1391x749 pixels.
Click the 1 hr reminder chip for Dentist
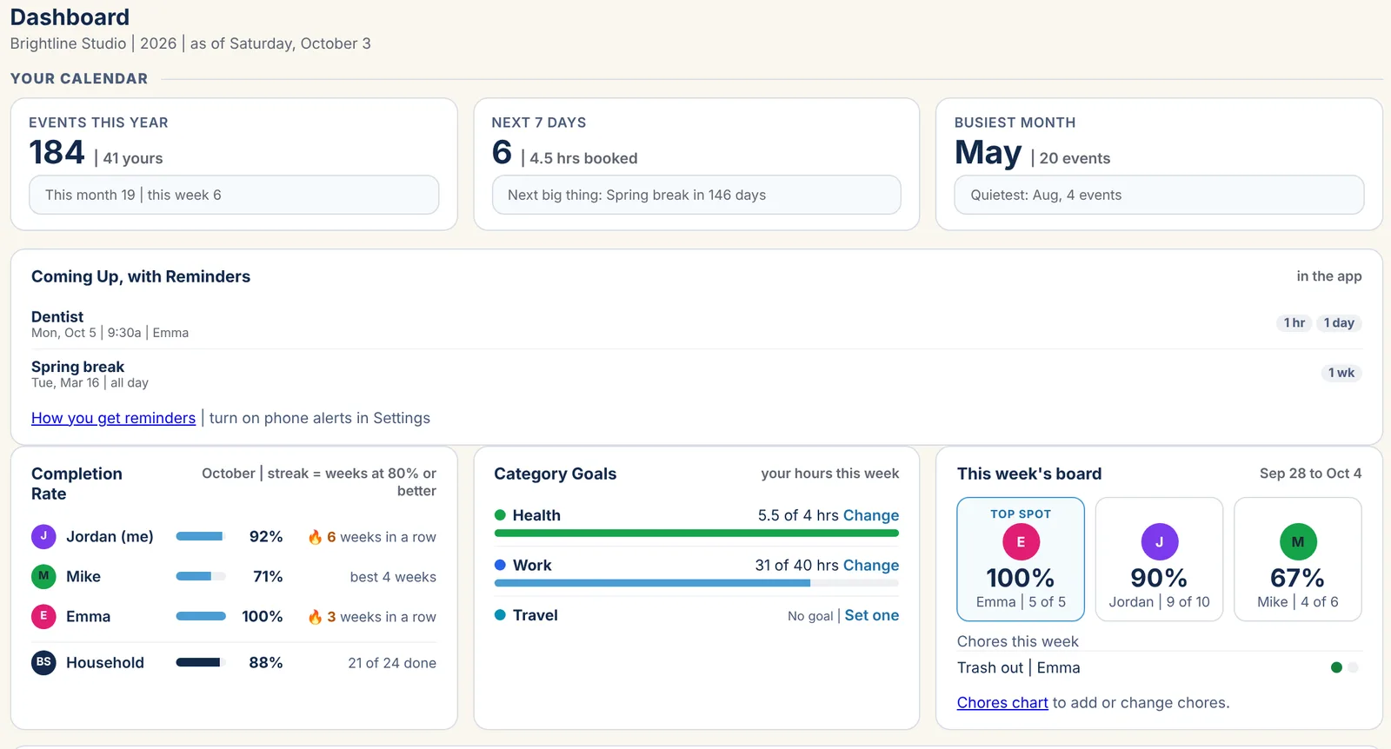1294,322
